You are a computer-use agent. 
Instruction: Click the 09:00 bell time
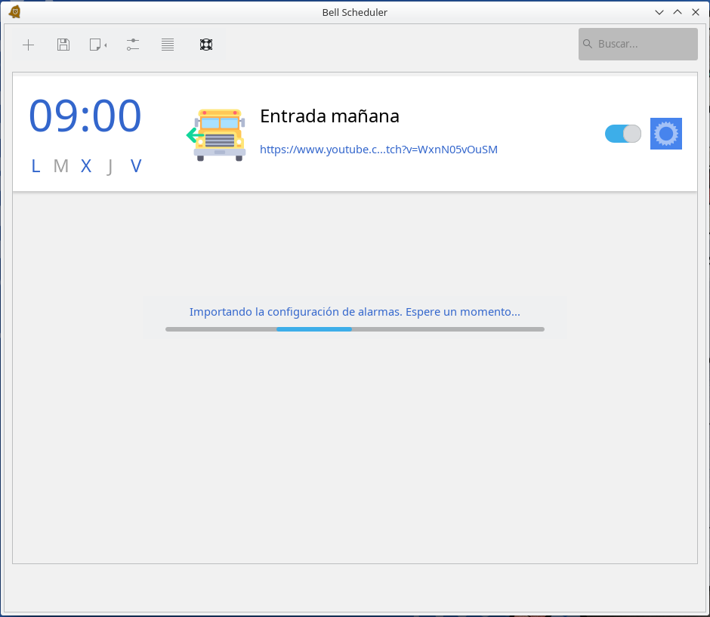pos(85,117)
